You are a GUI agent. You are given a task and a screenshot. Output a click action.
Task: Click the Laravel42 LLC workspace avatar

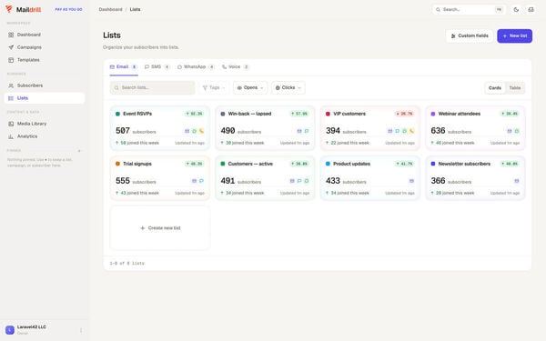[10, 329]
